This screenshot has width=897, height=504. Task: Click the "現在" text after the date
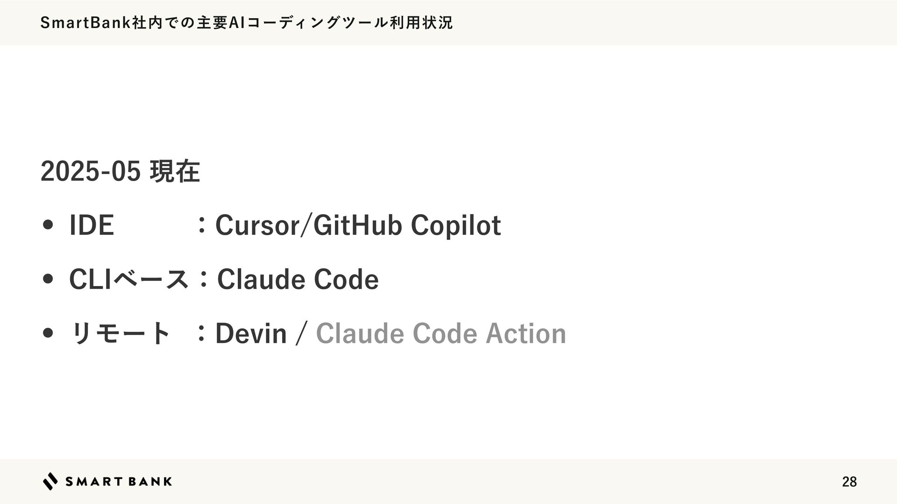174,171
